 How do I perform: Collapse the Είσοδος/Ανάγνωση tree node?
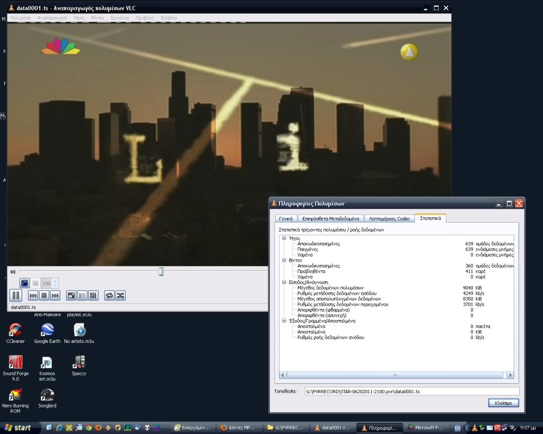click(284, 282)
